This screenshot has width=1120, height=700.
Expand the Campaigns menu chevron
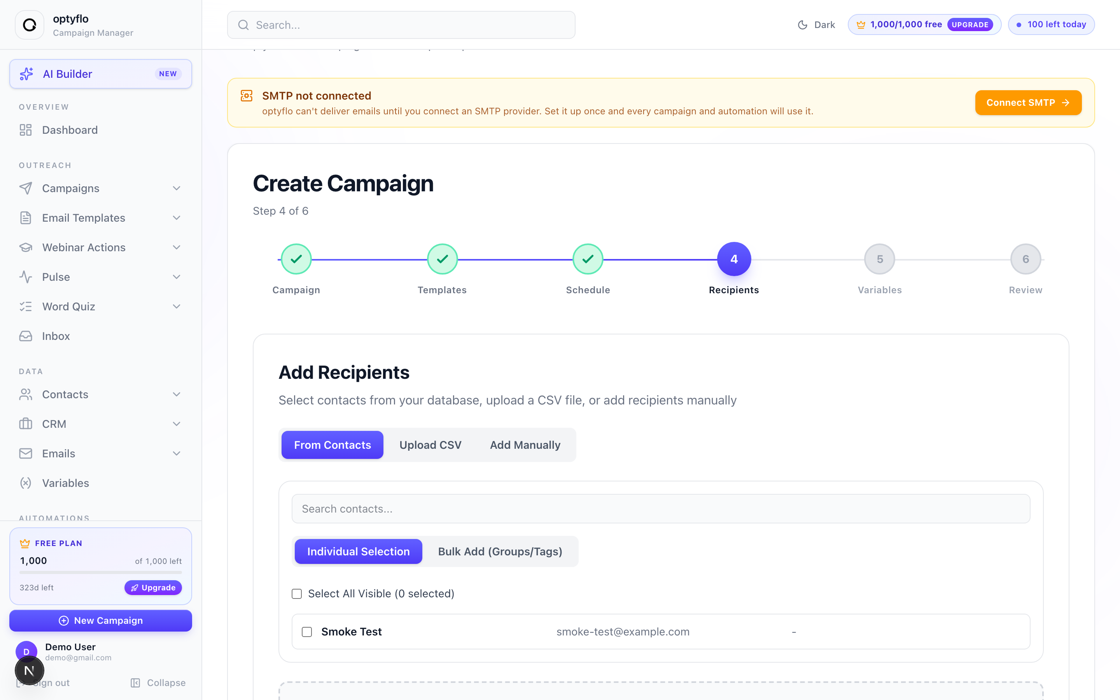tap(176, 189)
